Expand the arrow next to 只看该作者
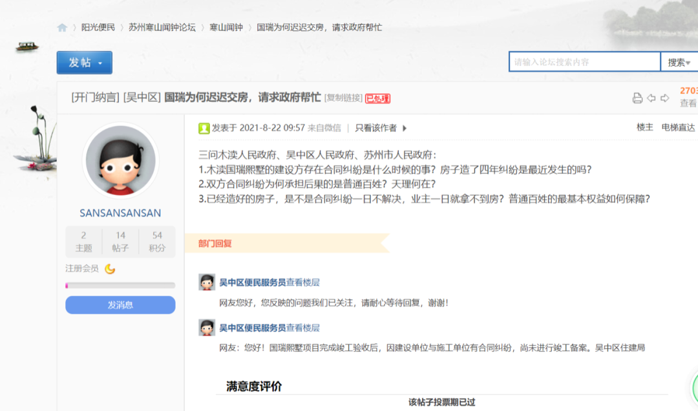This screenshot has width=698, height=411. click(x=403, y=127)
